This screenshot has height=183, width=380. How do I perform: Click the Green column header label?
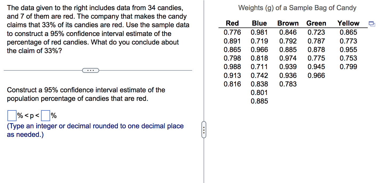(x=316, y=23)
